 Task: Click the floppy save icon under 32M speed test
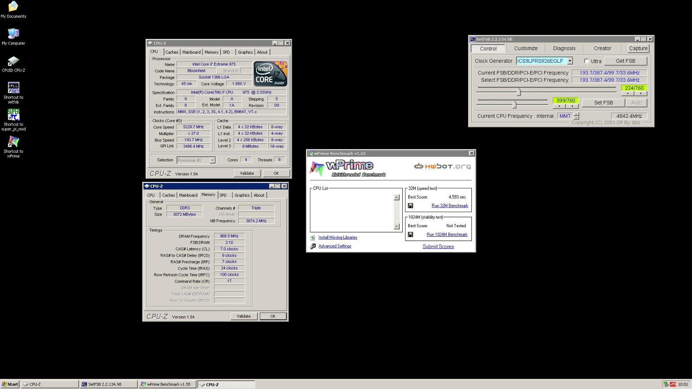pos(410,206)
